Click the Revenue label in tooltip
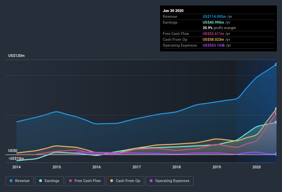Screen dimensions: 282x192 pos(170,16)
